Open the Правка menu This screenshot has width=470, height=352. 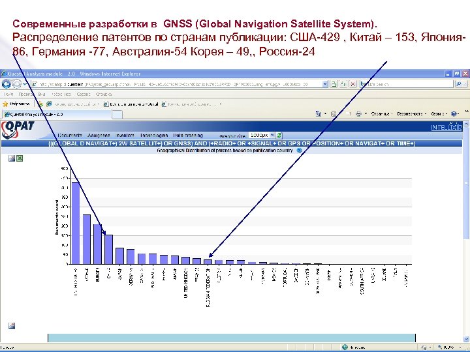pos(25,94)
